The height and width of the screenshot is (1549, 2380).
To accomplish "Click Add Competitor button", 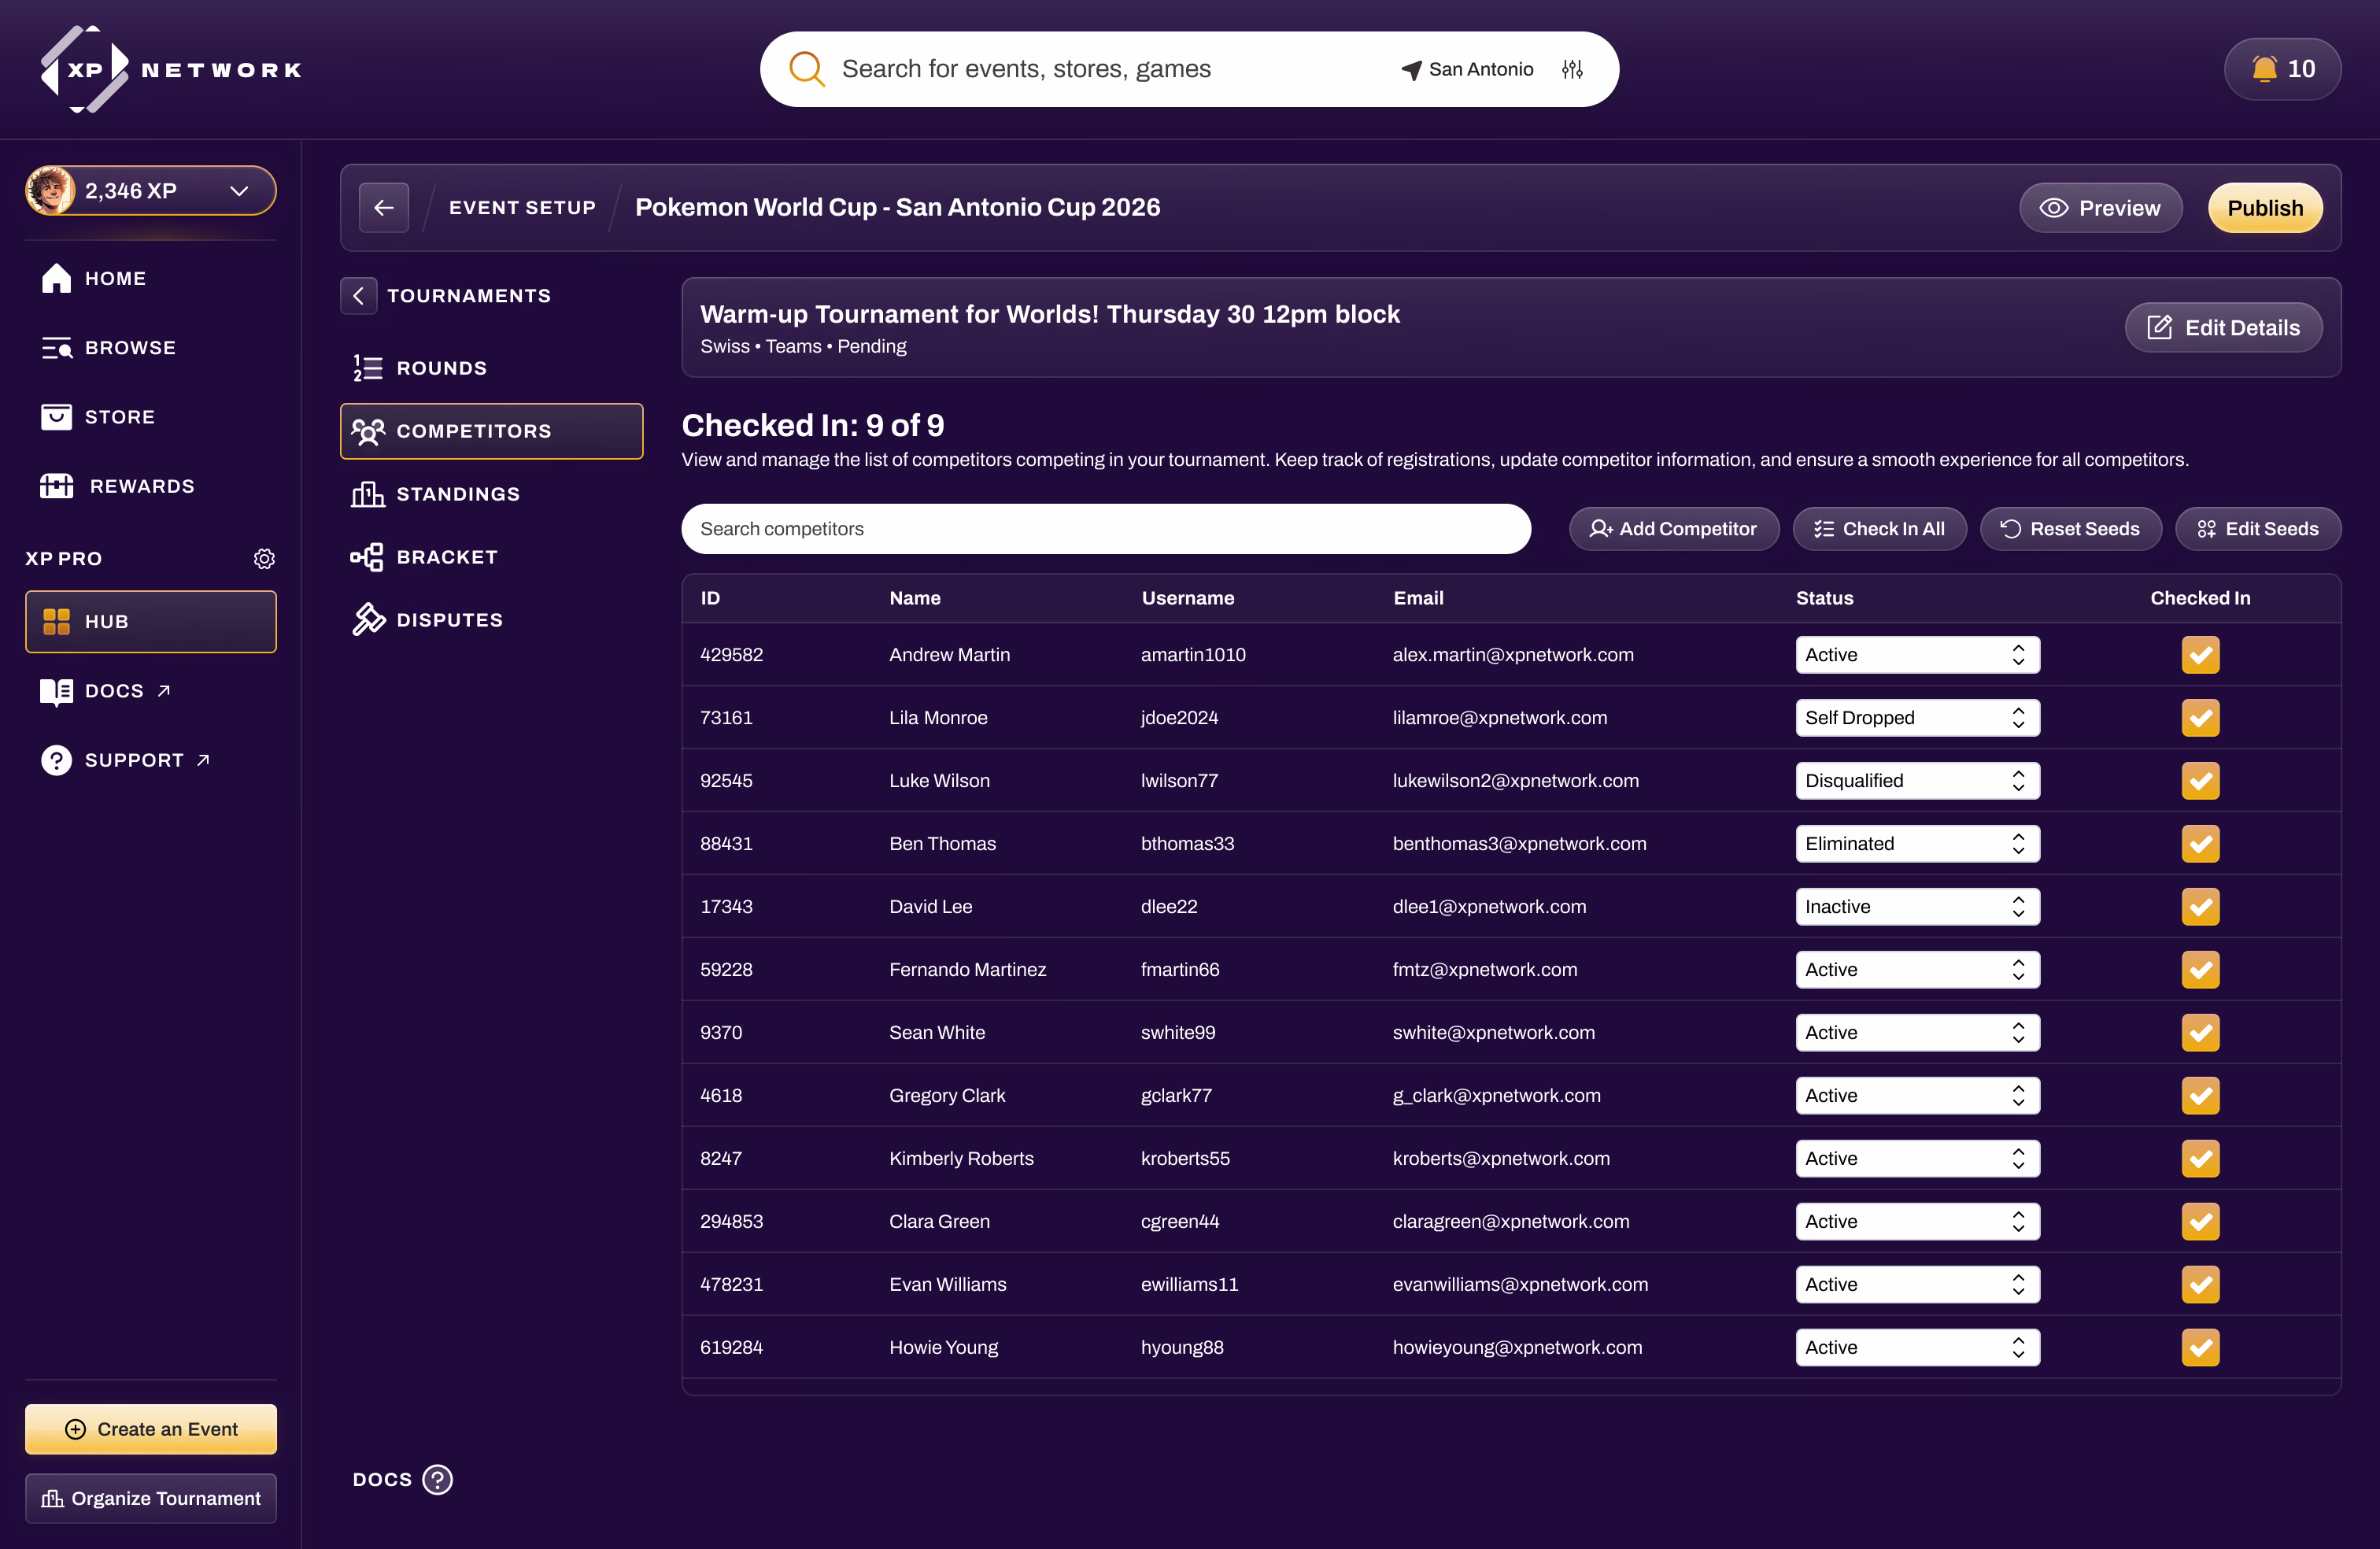I will coord(1674,528).
